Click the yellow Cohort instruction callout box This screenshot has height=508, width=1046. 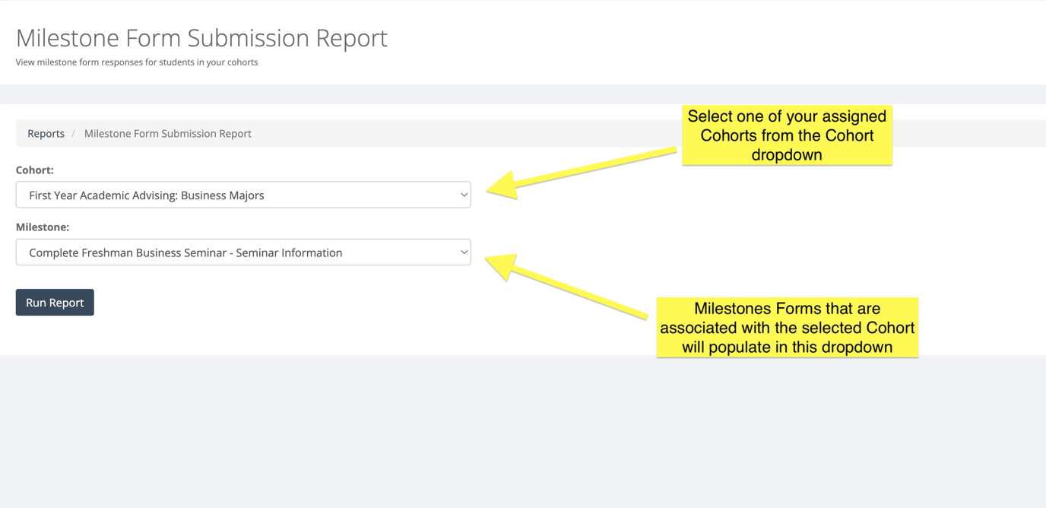[x=787, y=135]
